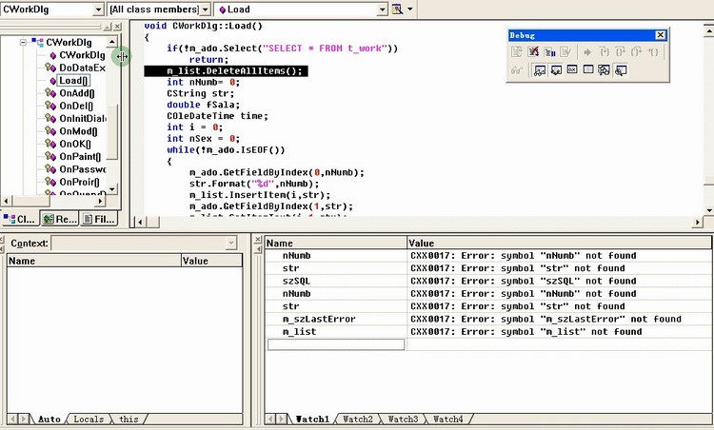714x430 pixels.
Task: Toggle the Memory window button
Action: 588,70
